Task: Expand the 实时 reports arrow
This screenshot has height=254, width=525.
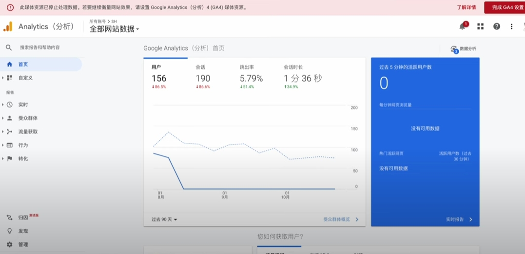Action: pos(2,104)
